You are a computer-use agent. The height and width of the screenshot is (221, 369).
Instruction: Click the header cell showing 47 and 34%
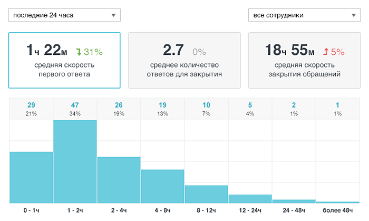point(75,109)
